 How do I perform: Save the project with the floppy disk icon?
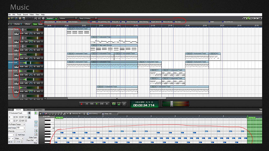(x=16, y=18)
